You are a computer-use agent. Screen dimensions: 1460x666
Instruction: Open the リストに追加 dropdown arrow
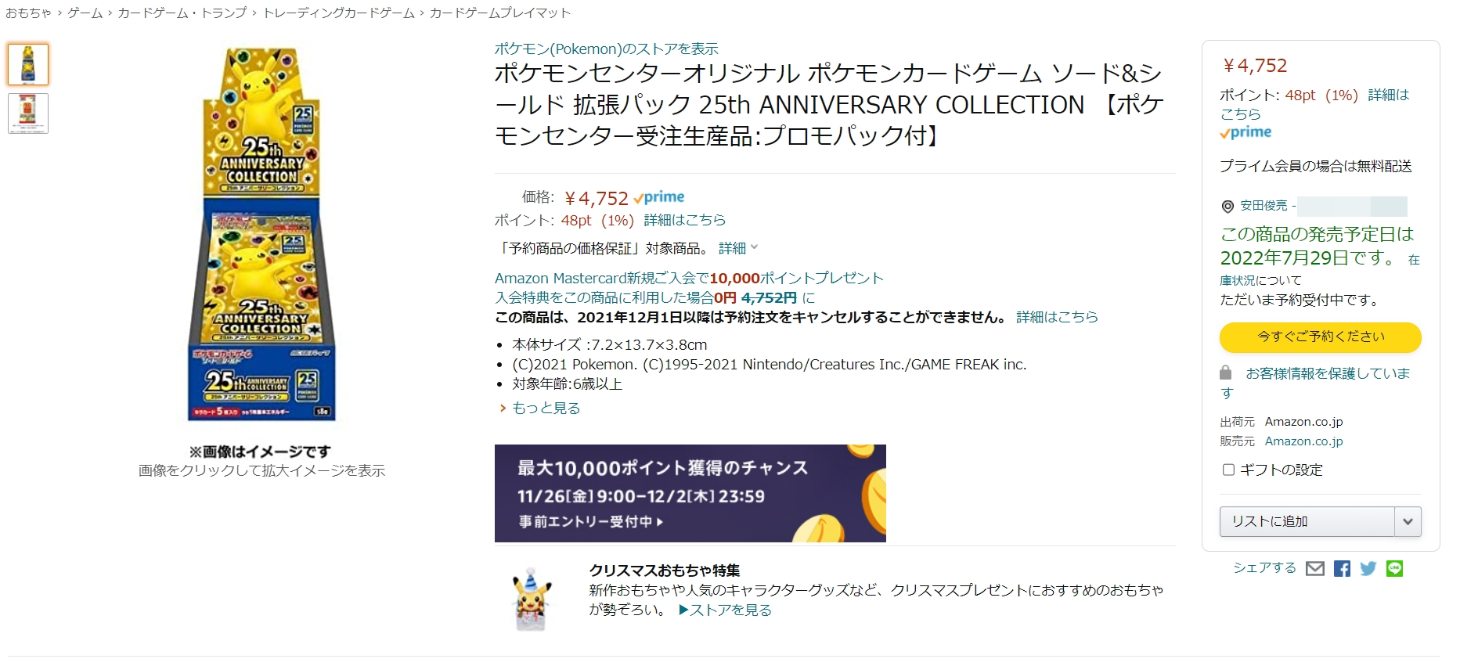tap(1408, 521)
